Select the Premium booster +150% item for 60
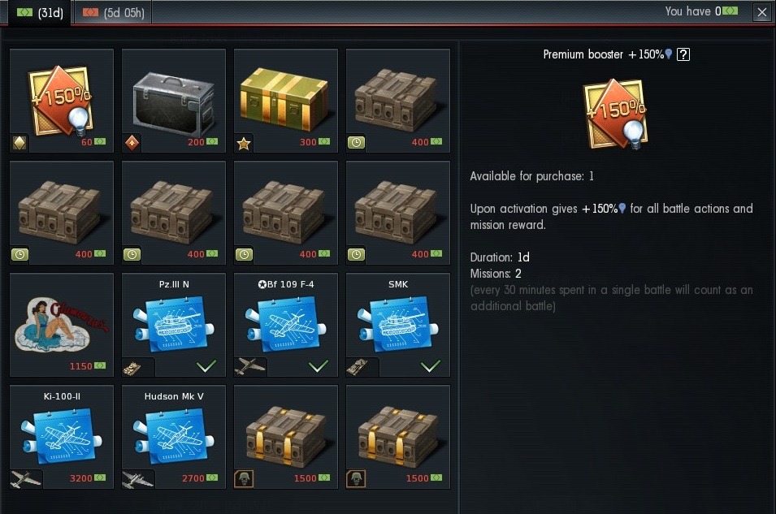The height and width of the screenshot is (514, 776). [x=62, y=101]
